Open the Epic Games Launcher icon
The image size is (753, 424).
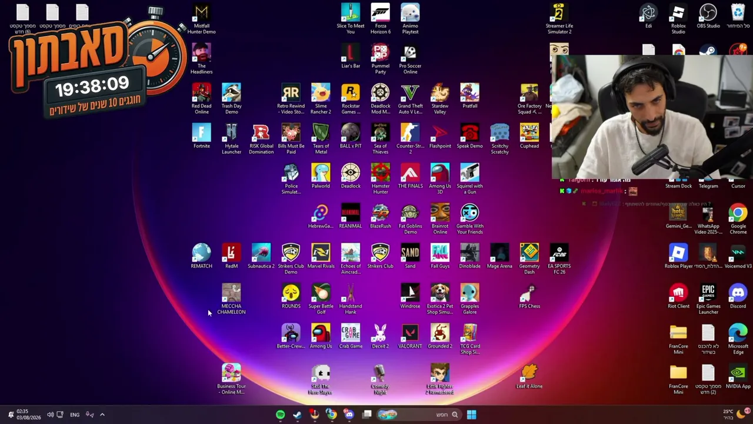click(708, 299)
